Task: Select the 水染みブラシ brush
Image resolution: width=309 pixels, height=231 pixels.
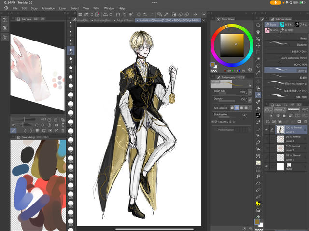Action: coord(285,51)
